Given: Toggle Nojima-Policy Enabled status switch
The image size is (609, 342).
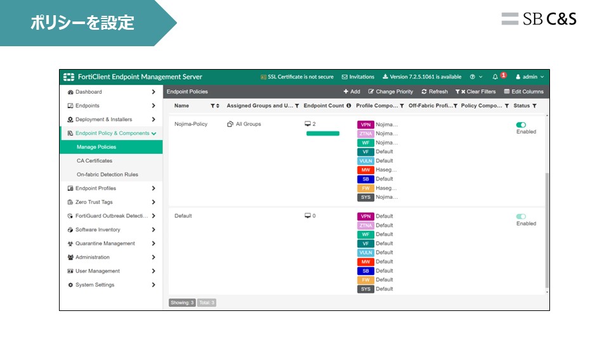Looking at the screenshot, I should tap(521, 125).
